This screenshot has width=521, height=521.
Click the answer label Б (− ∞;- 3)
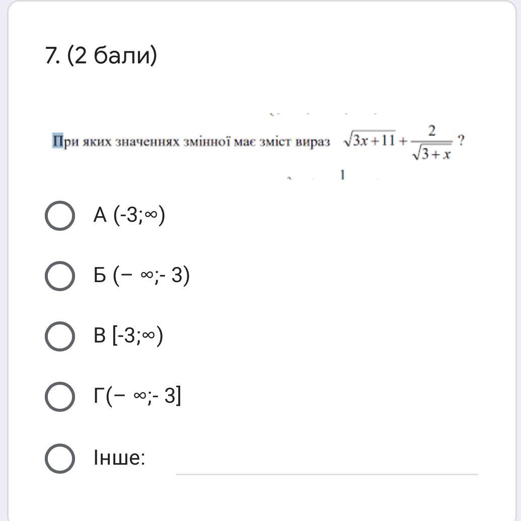141,276
